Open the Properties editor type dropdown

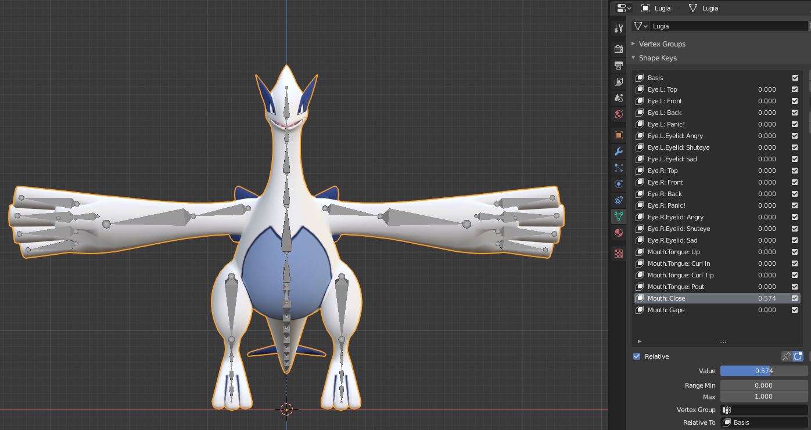[623, 8]
